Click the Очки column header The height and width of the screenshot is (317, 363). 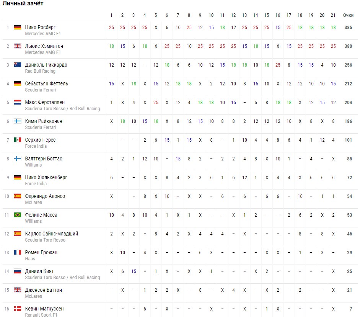click(x=348, y=15)
